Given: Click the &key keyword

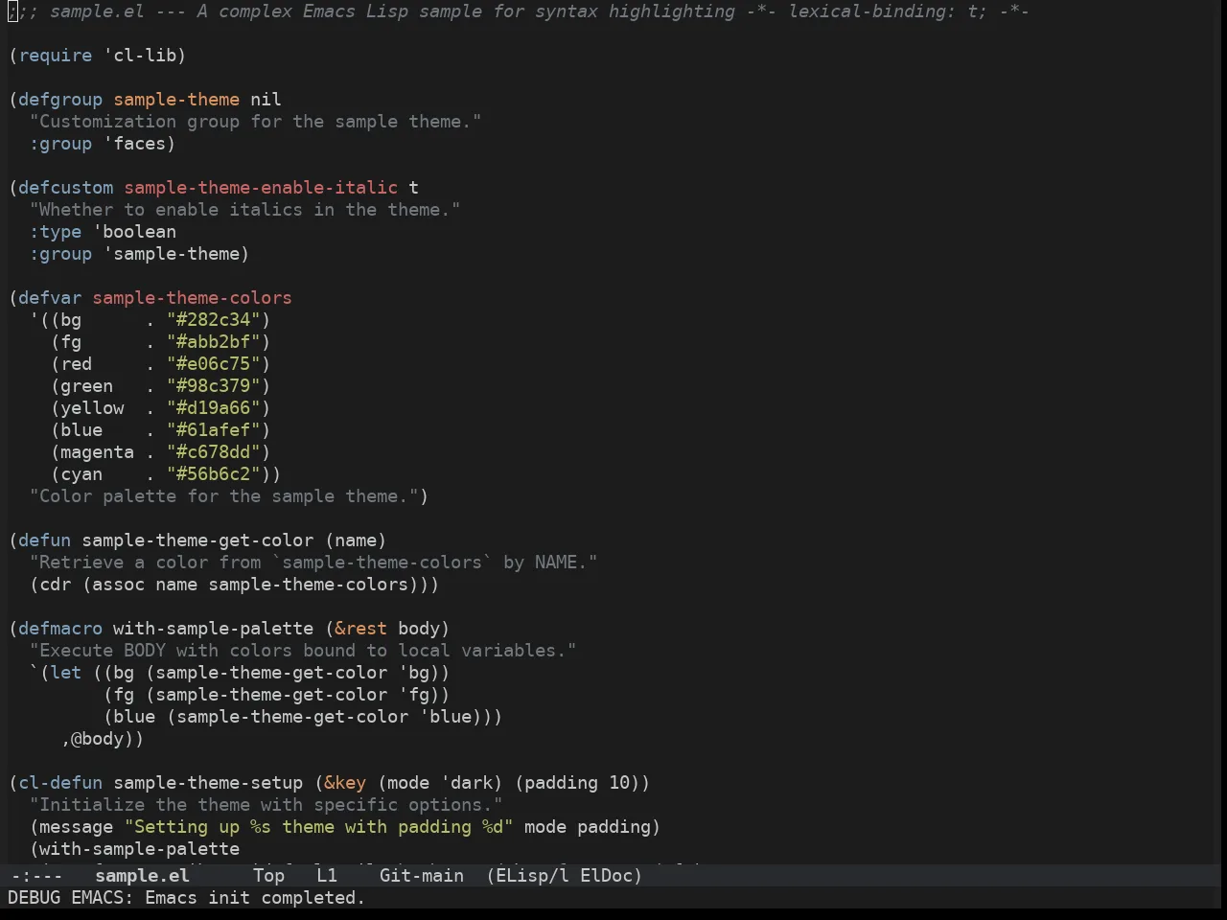Looking at the screenshot, I should (x=345, y=783).
